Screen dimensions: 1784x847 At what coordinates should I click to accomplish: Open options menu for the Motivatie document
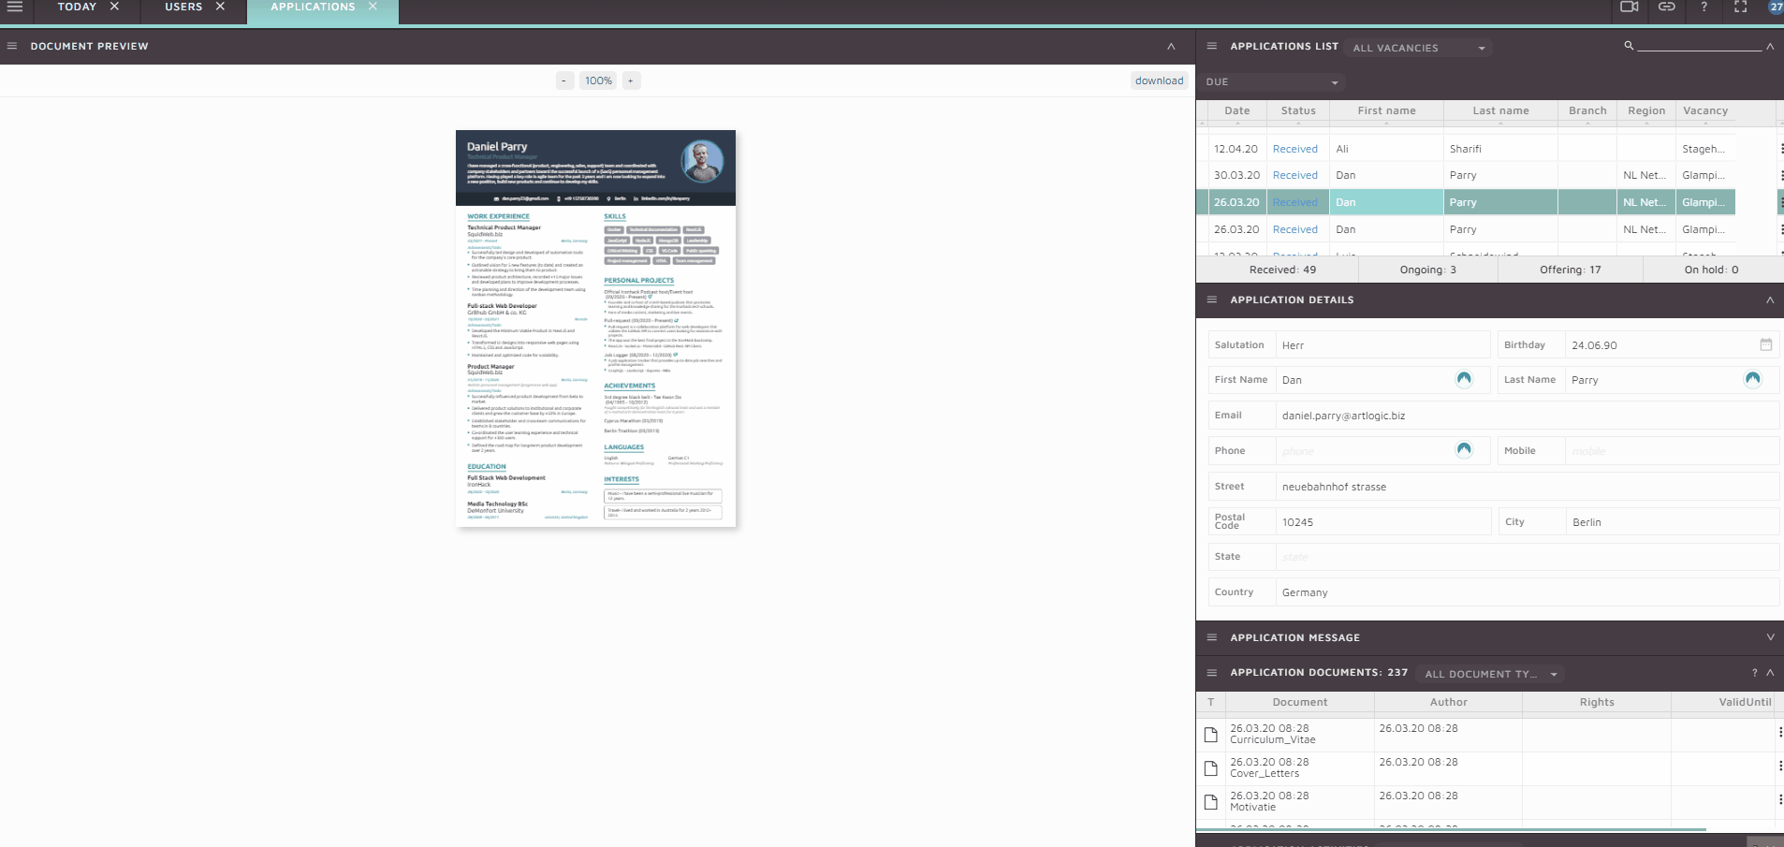(1780, 801)
